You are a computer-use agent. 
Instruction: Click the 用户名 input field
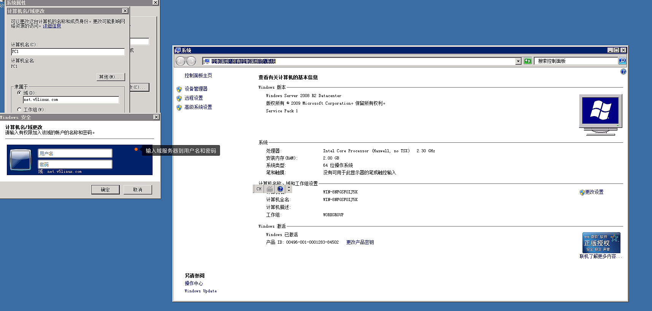click(75, 153)
